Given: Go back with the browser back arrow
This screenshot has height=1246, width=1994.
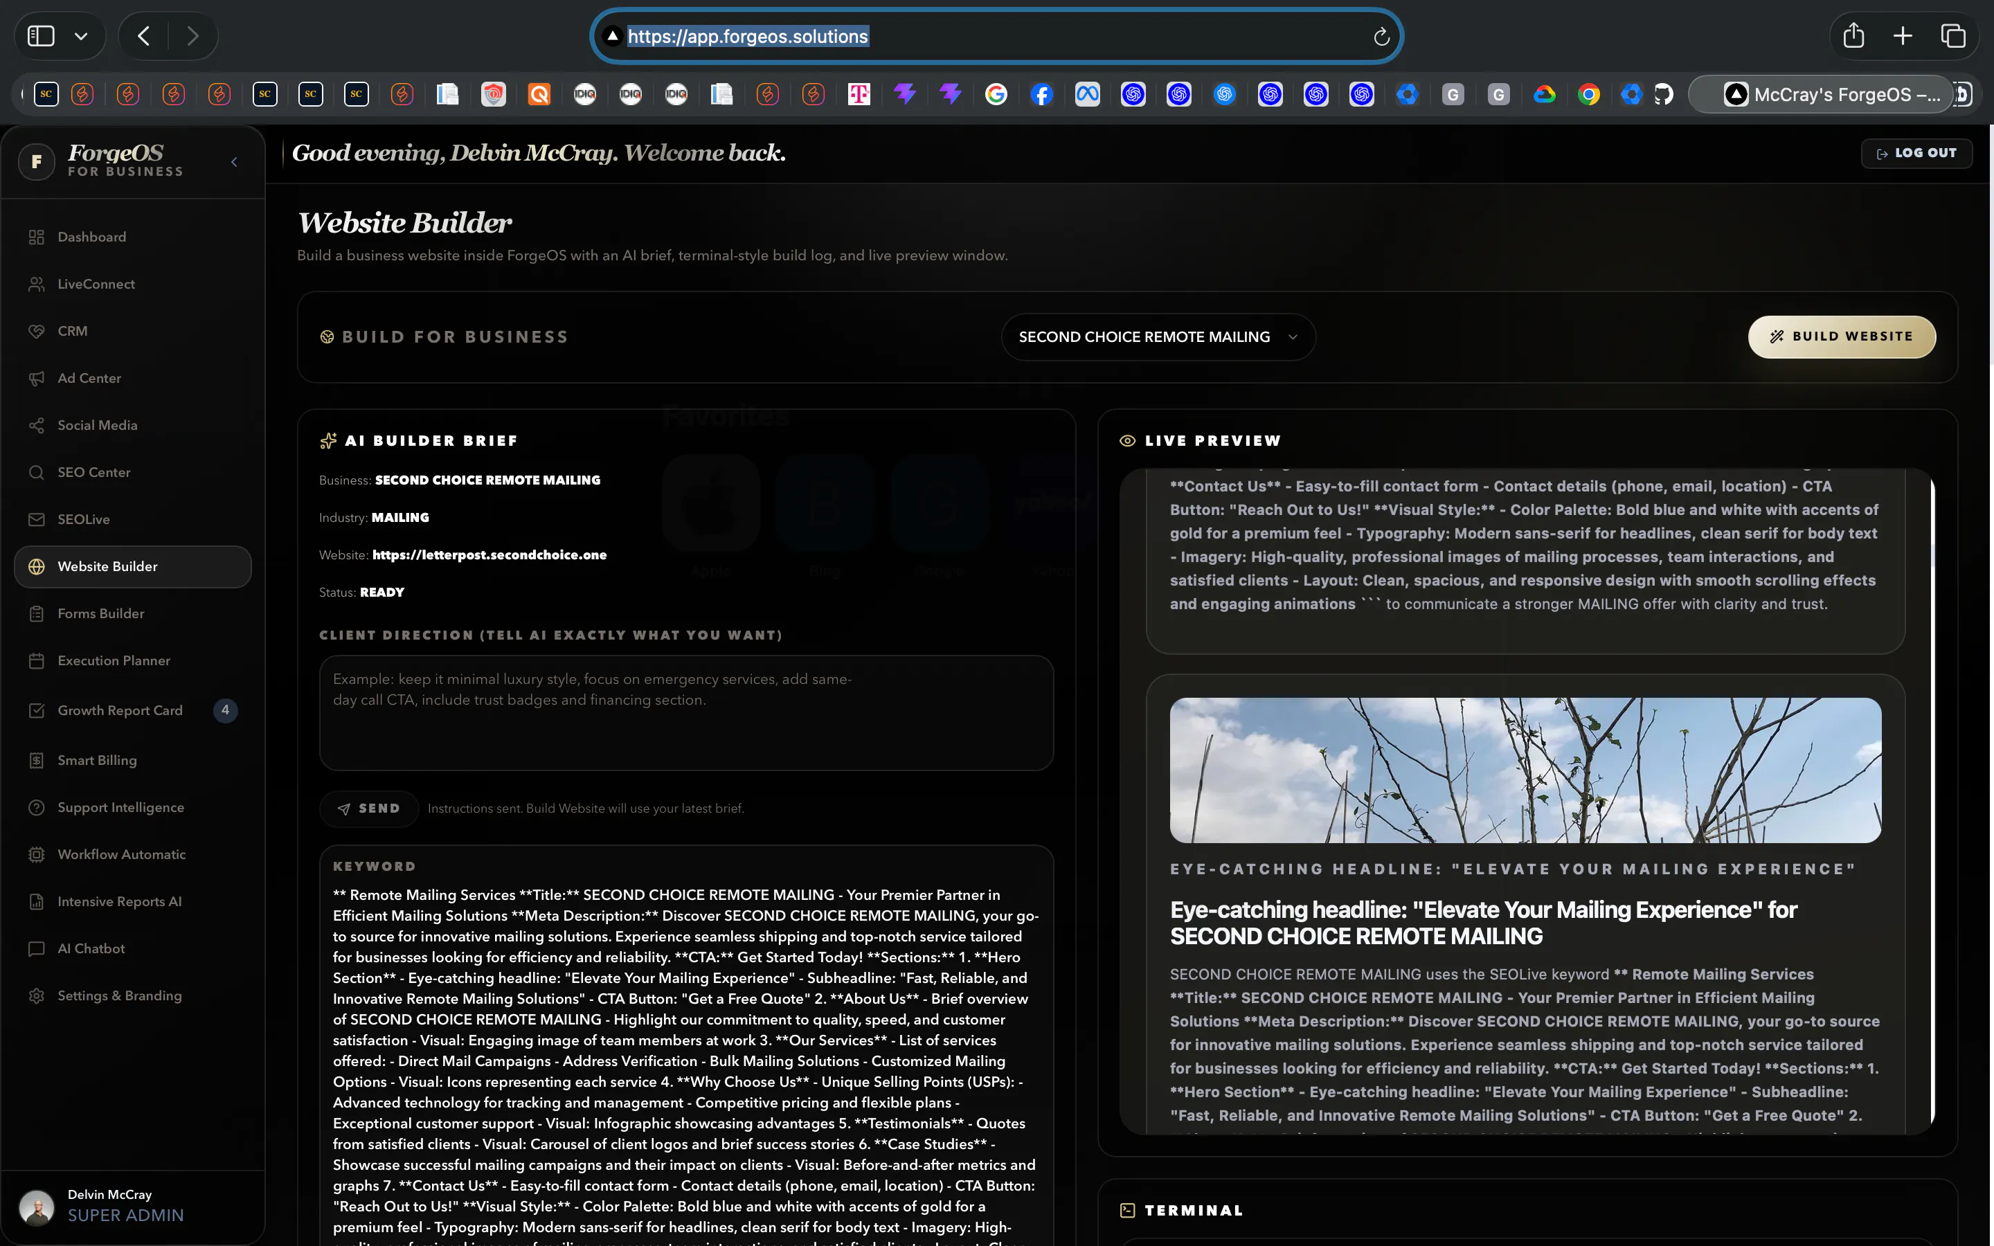Looking at the screenshot, I should point(143,36).
